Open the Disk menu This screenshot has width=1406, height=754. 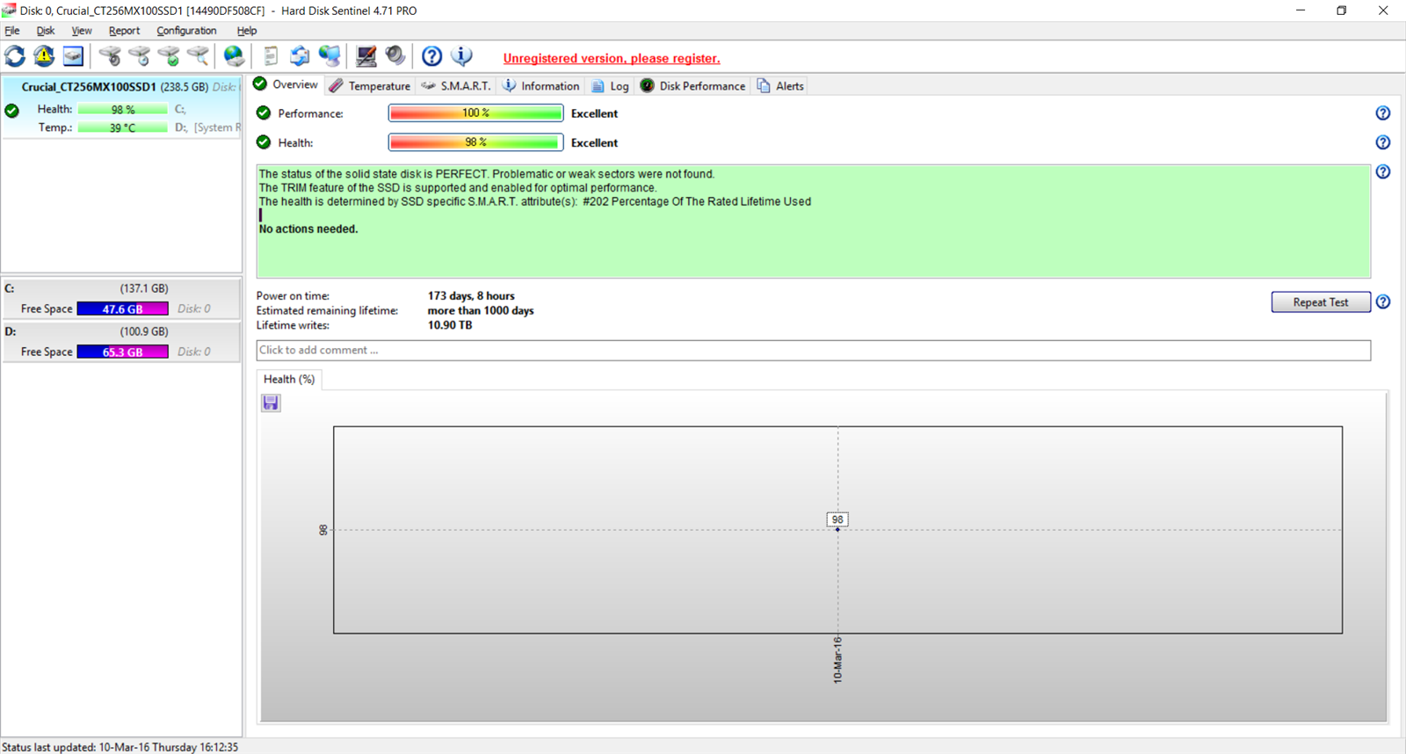[46, 31]
